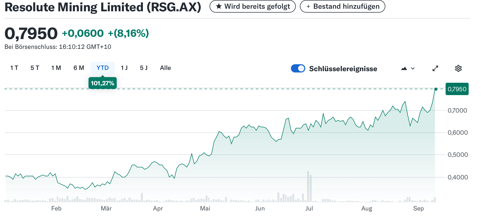This screenshot has height=221, width=481.
Task: Click the 0,6000 y-axis label
Action: 458,133
